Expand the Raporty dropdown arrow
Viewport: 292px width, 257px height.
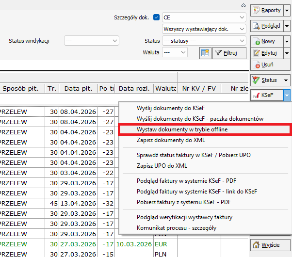point(287,10)
